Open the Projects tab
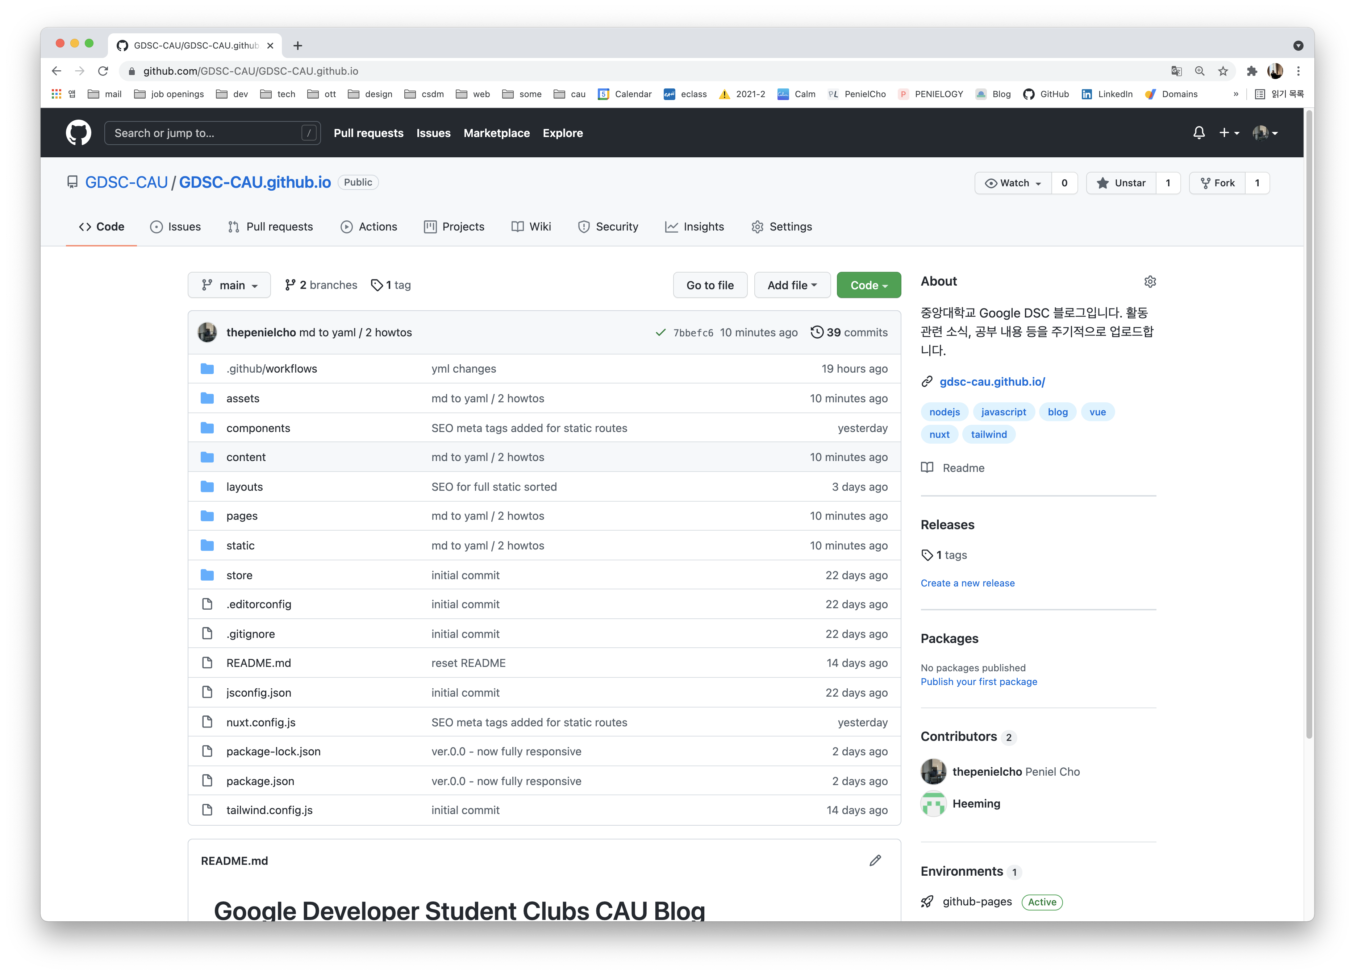The width and height of the screenshot is (1355, 975). pos(454,227)
